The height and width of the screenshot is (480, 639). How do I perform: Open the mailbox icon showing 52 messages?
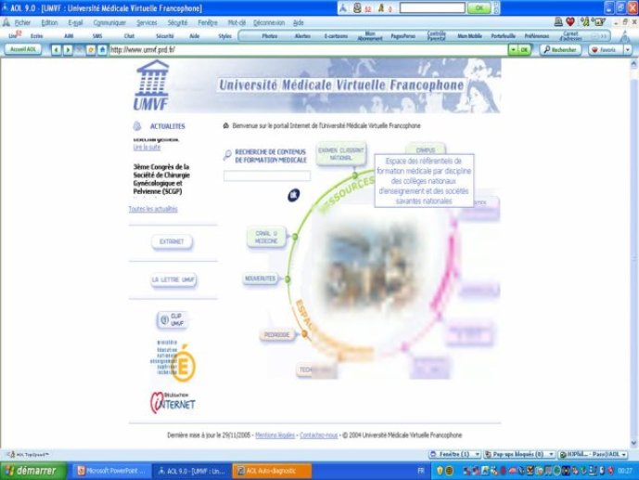[x=357, y=7]
